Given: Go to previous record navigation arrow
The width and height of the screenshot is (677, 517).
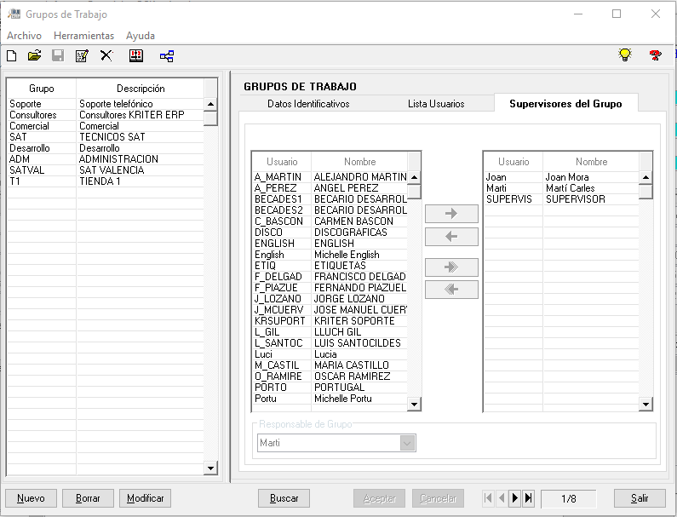Looking at the screenshot, I should click(502, 498).
